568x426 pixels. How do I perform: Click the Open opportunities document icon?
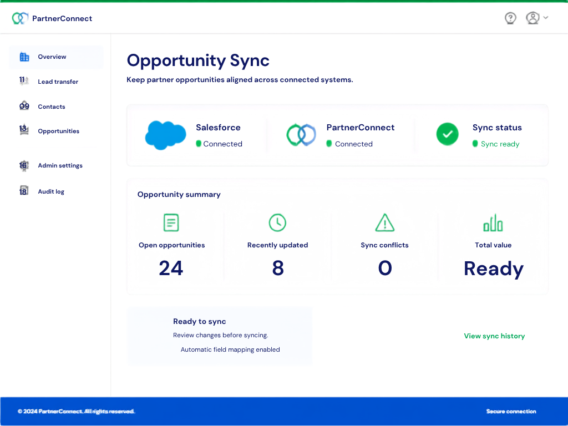pos(171,222)
